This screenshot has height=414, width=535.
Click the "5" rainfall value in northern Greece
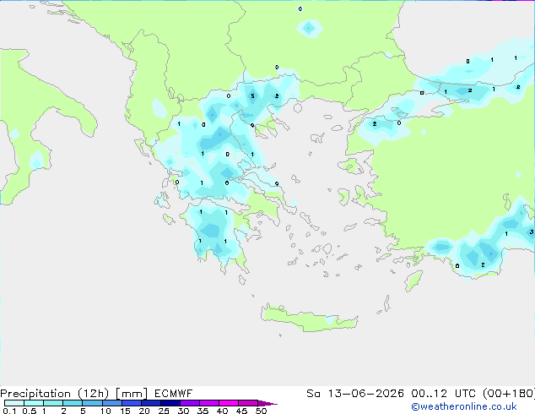[252, 96]
